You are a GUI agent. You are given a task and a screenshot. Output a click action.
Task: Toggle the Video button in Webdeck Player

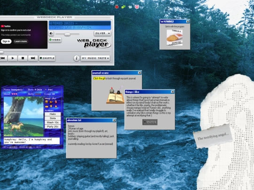55,40
